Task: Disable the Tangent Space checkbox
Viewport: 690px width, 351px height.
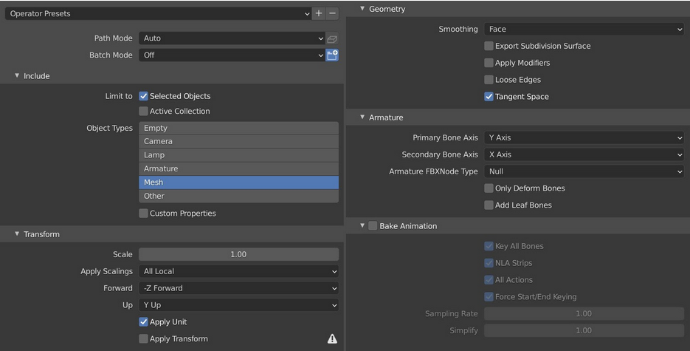Action: tap(489, 97)
